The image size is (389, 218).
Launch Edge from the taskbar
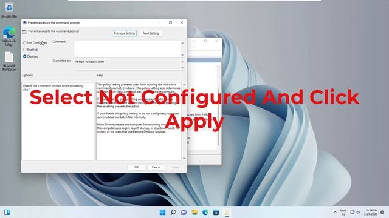pos(205,212)
